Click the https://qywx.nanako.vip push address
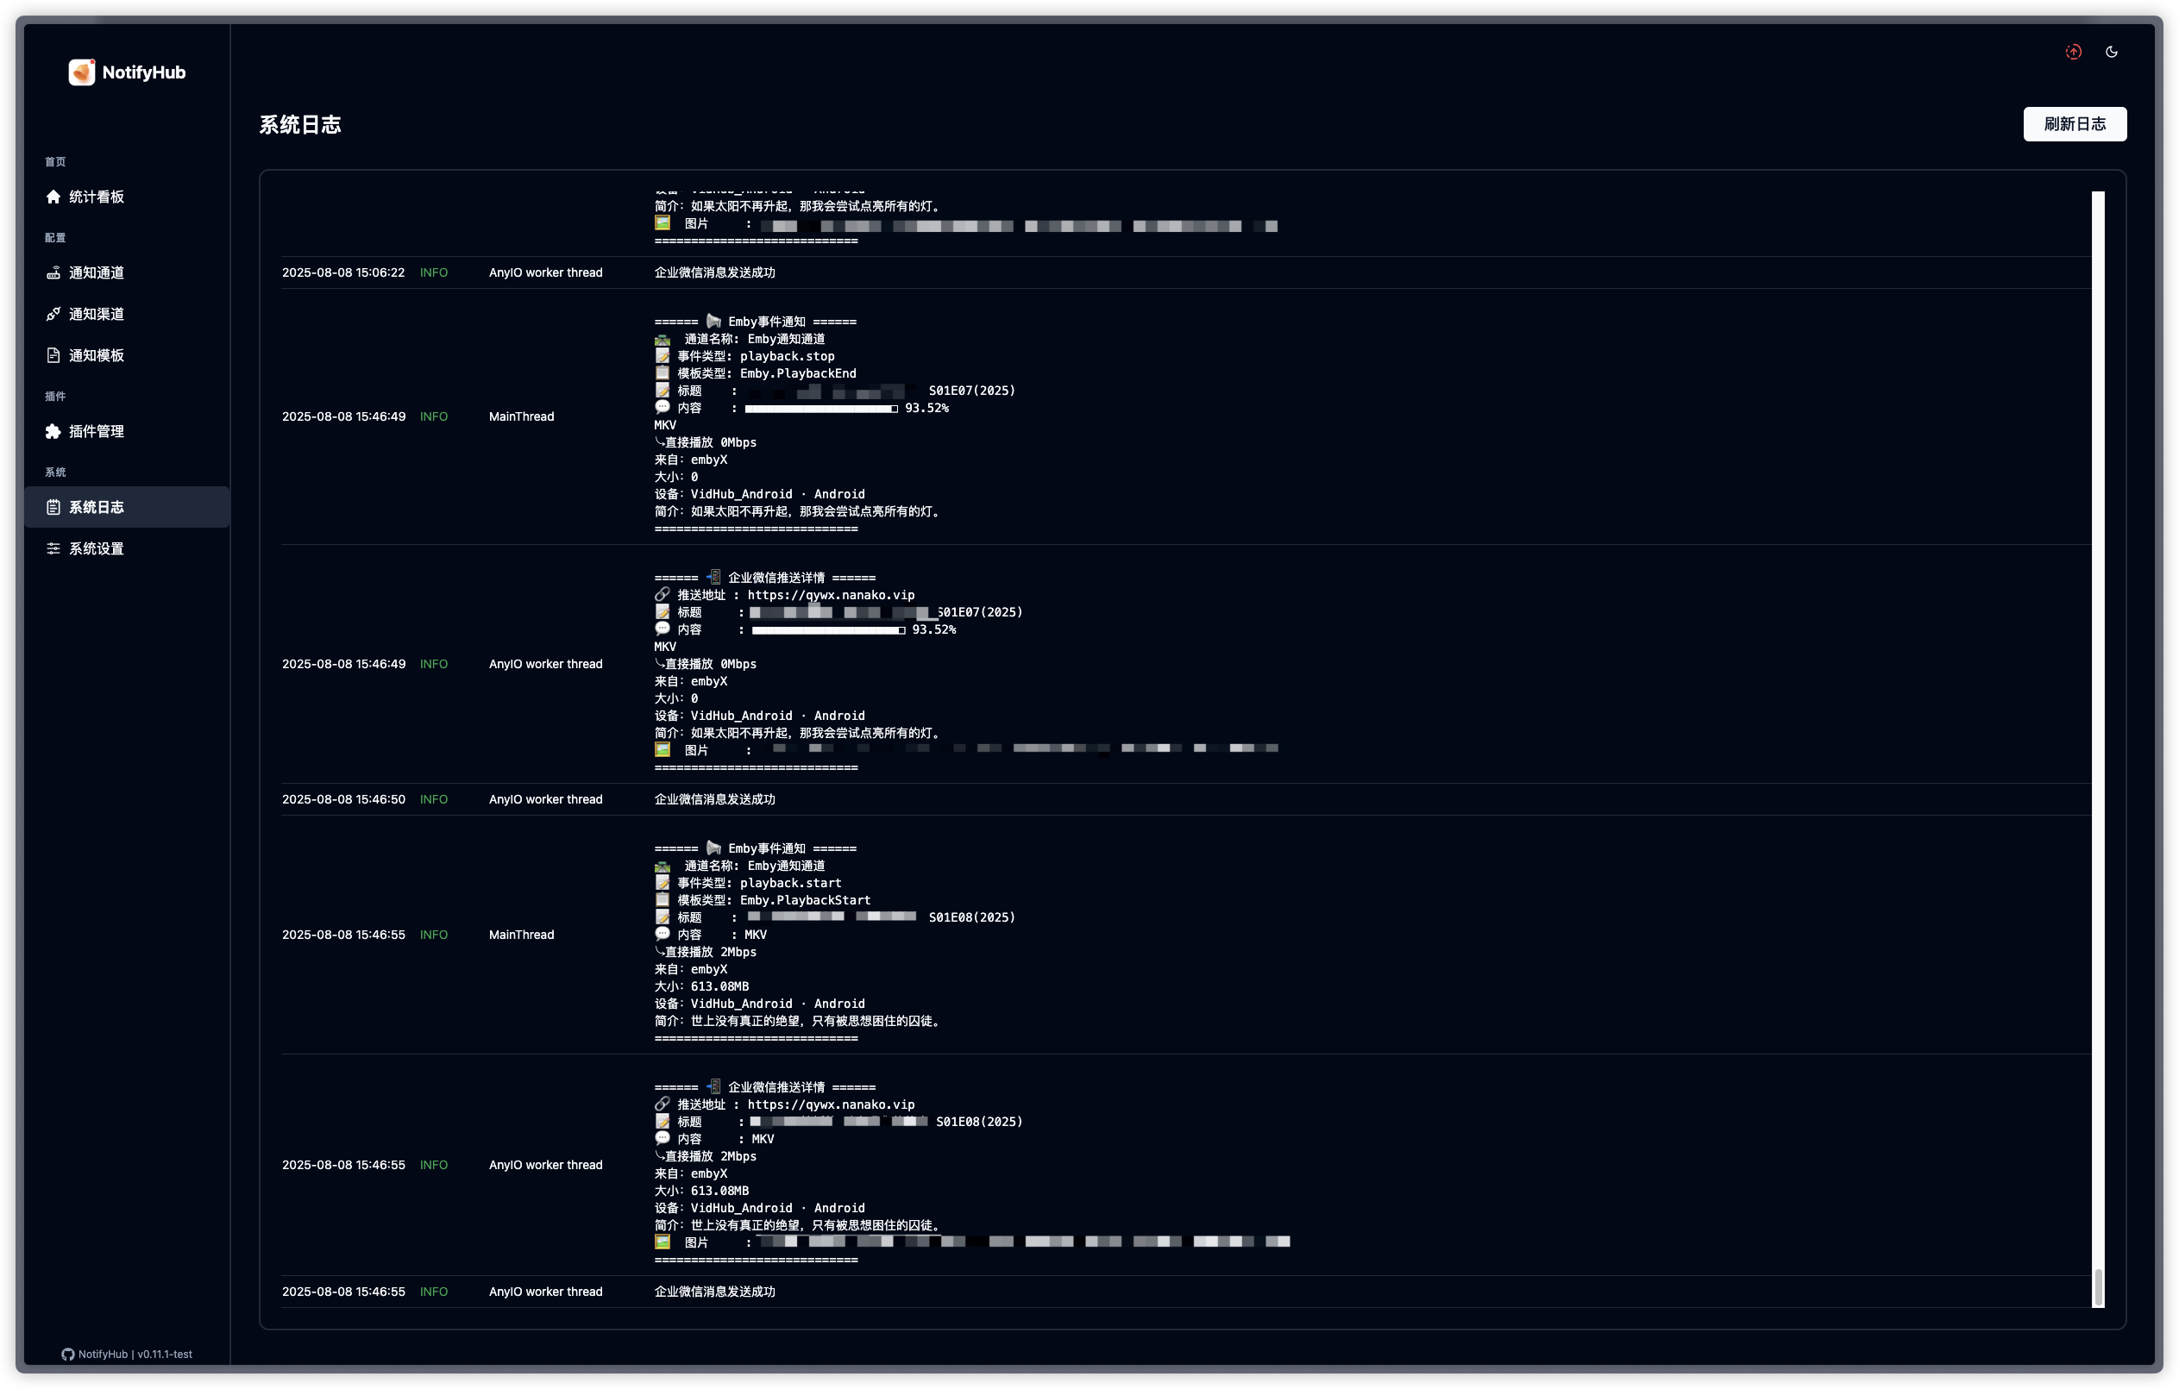The image size is (2179, 1389). click(x=831, y=595)
